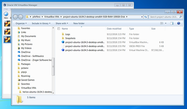Image resolution: width=187 pixels, height=109 pixels.
Task: Click the navigation pane scrollbar thumb
Action: [x=53, y=67]
